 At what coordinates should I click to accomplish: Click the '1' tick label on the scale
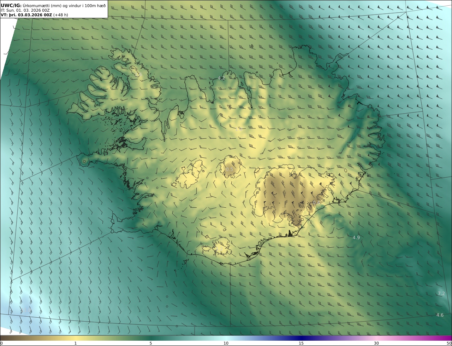click(x=76, y=343)
